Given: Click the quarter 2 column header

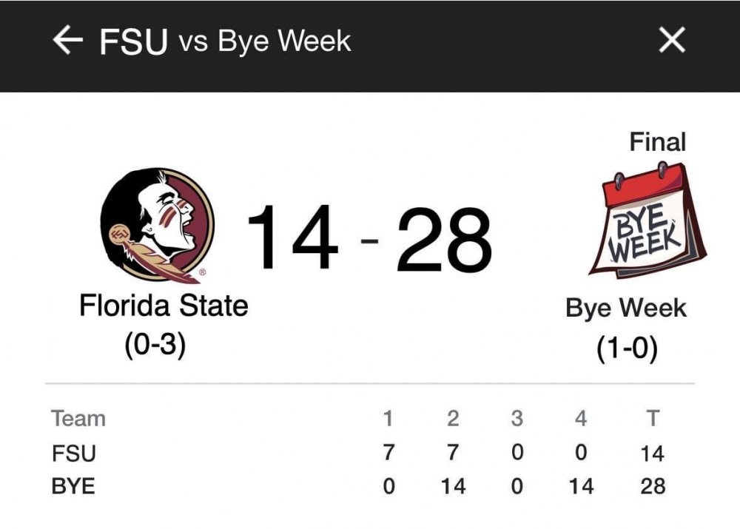Looking at the screenshot, I should point(453,419).
